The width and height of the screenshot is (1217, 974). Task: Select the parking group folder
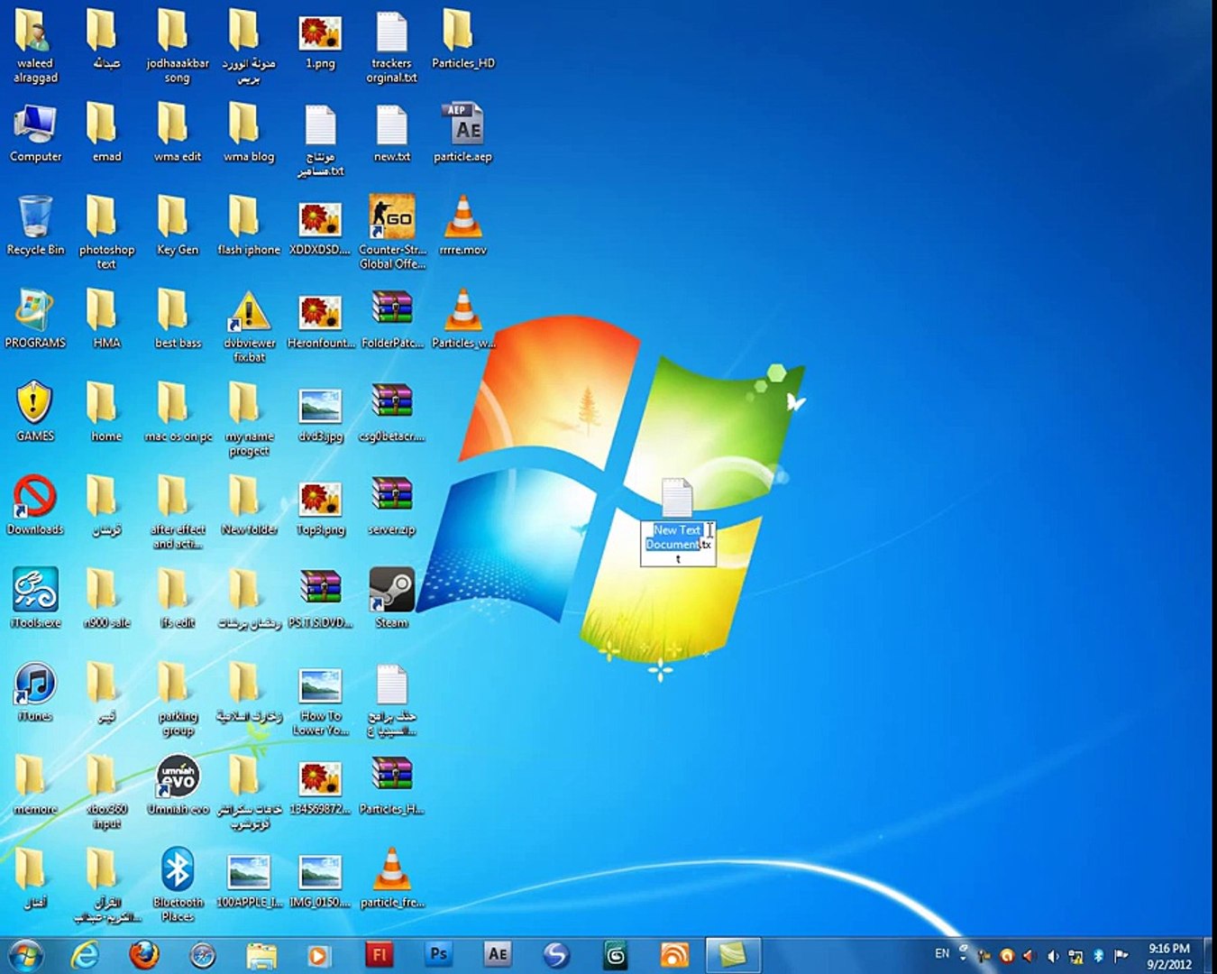click(x=178, y=699)
